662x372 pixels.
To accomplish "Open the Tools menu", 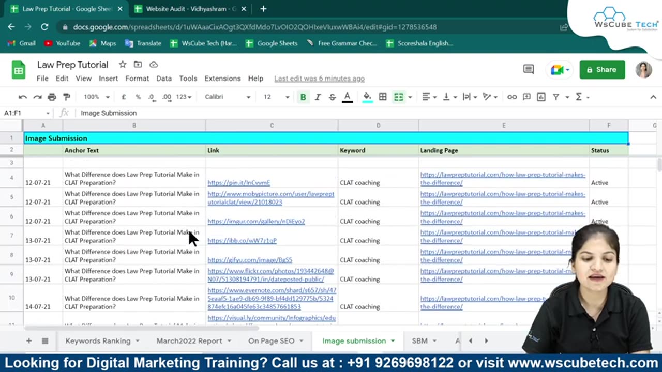I will pos(188,79).
